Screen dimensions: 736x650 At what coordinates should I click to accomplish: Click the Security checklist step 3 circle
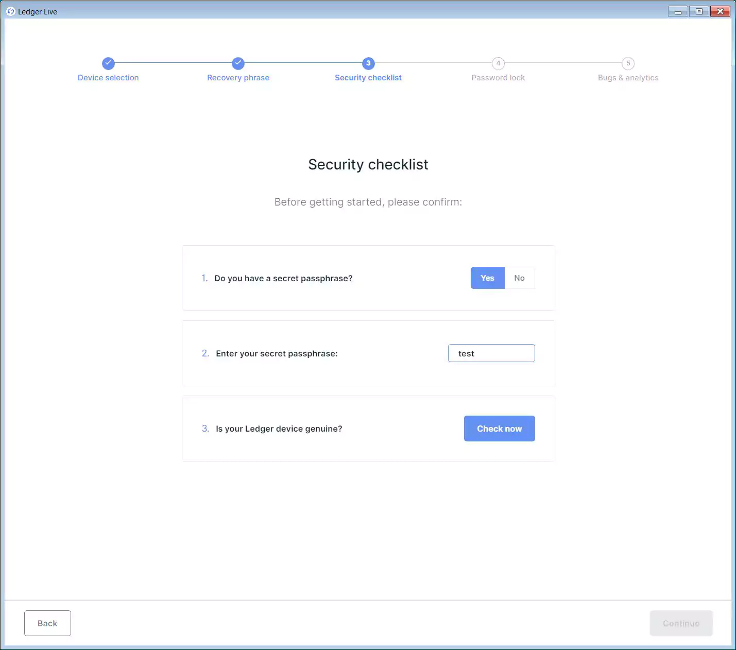tap(368, 63)
